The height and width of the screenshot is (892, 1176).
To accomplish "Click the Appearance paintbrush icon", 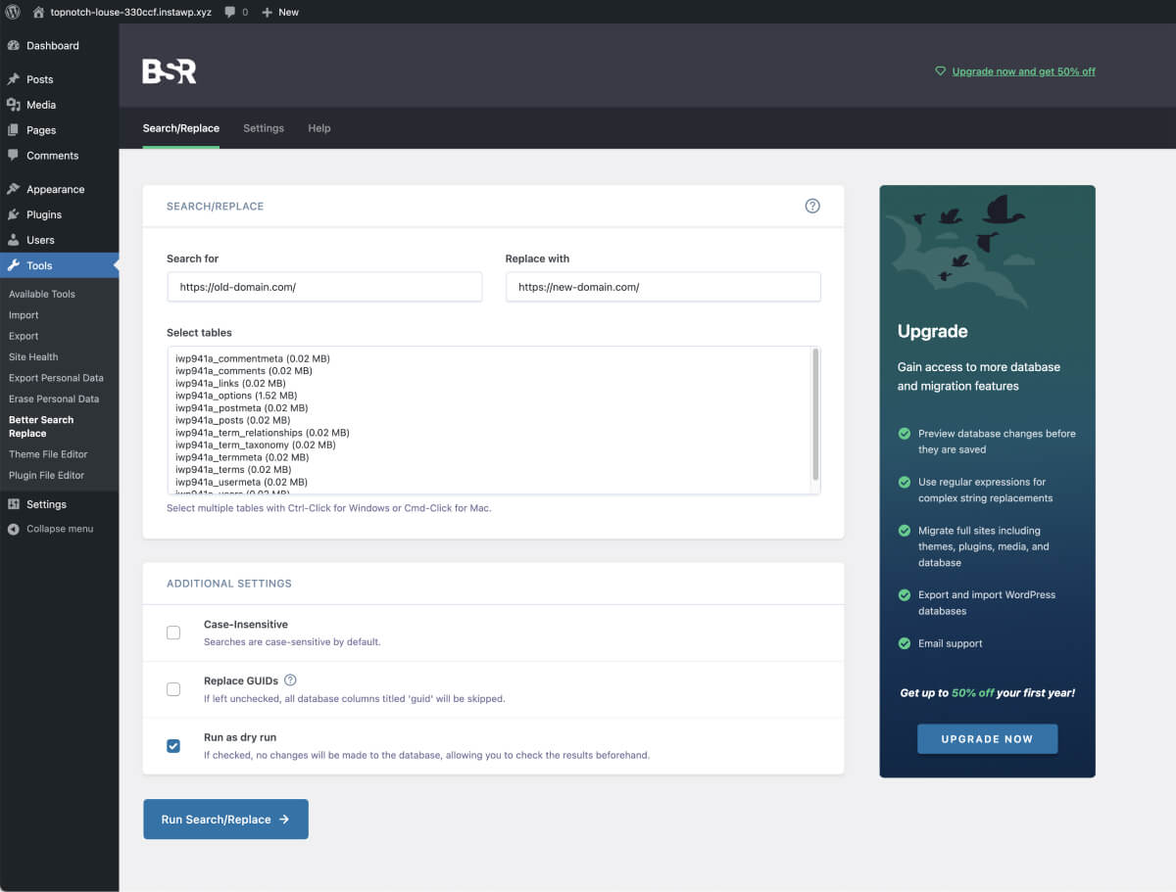I will coord(13,189).
